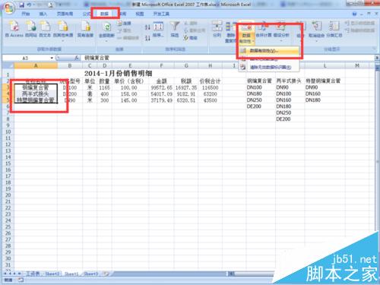Expand the formula bar with the right-edge arrow
Viewport: 380px width, 285px height.
pyautogui.click(x=377, y=59)
